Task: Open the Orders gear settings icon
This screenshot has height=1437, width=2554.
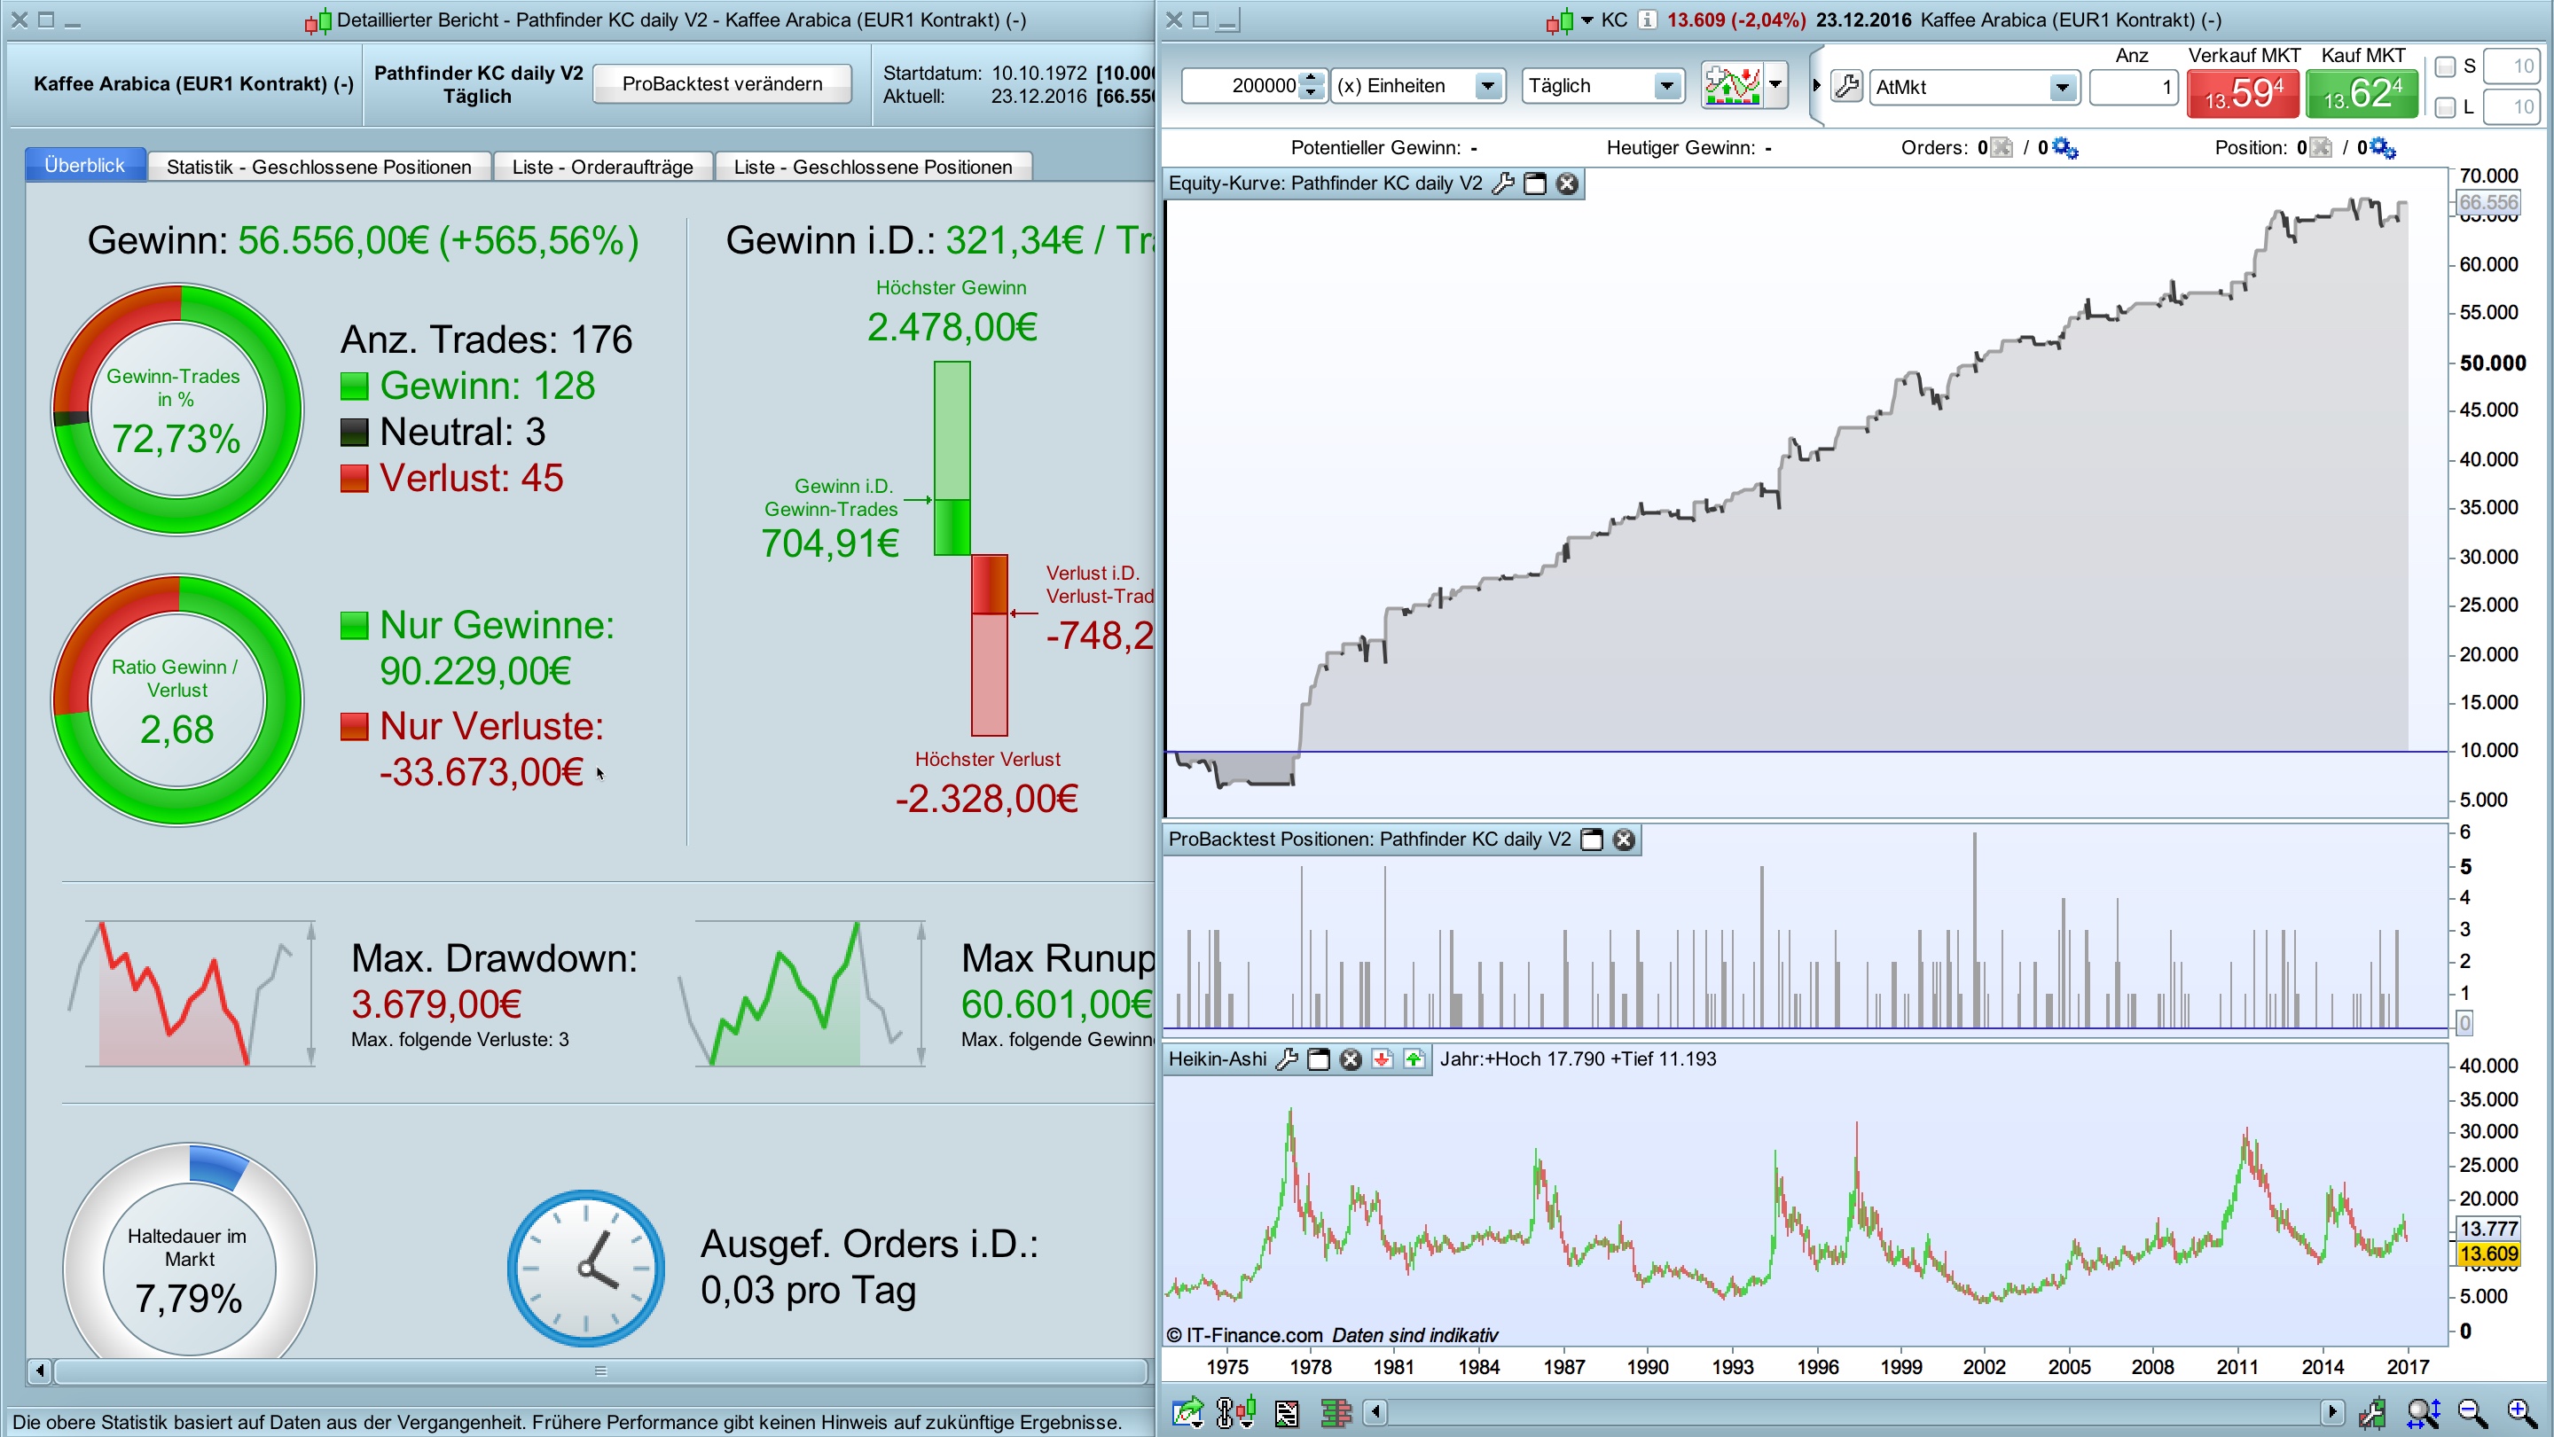Action: (x=2065, y=148)
